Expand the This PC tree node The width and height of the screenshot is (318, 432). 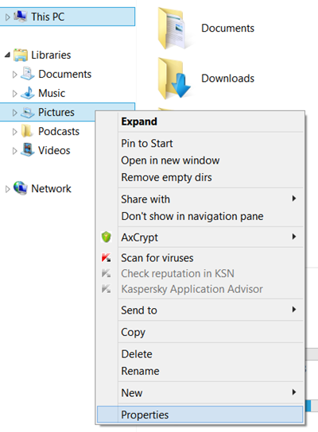pos(7,17)
